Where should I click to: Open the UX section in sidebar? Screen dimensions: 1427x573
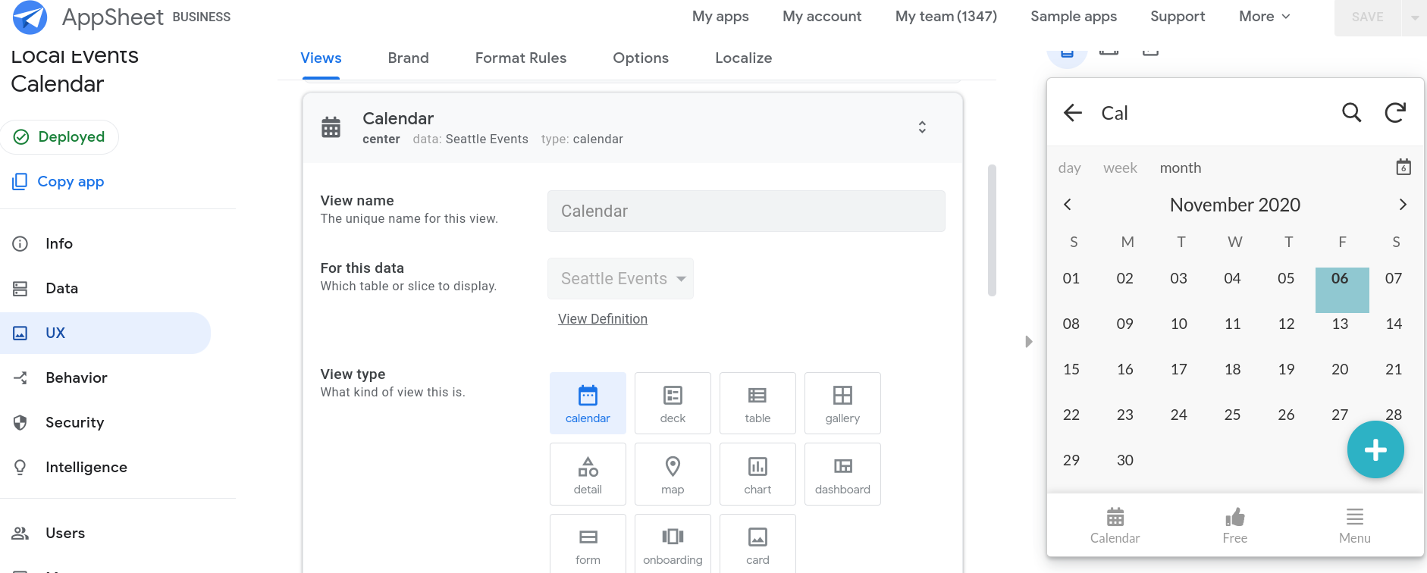tap(105, 333)
